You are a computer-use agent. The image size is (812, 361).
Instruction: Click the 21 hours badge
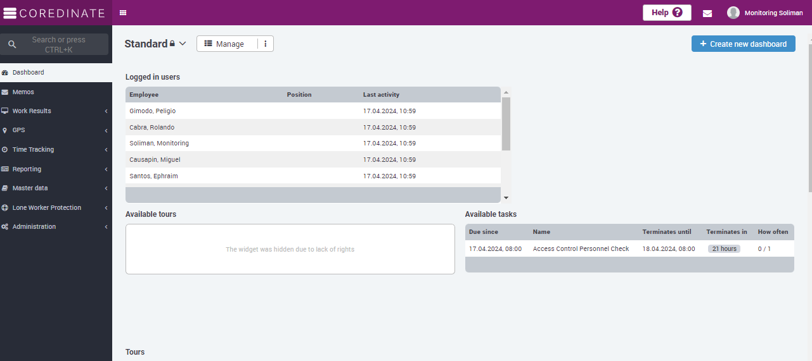tap(725, 249)
